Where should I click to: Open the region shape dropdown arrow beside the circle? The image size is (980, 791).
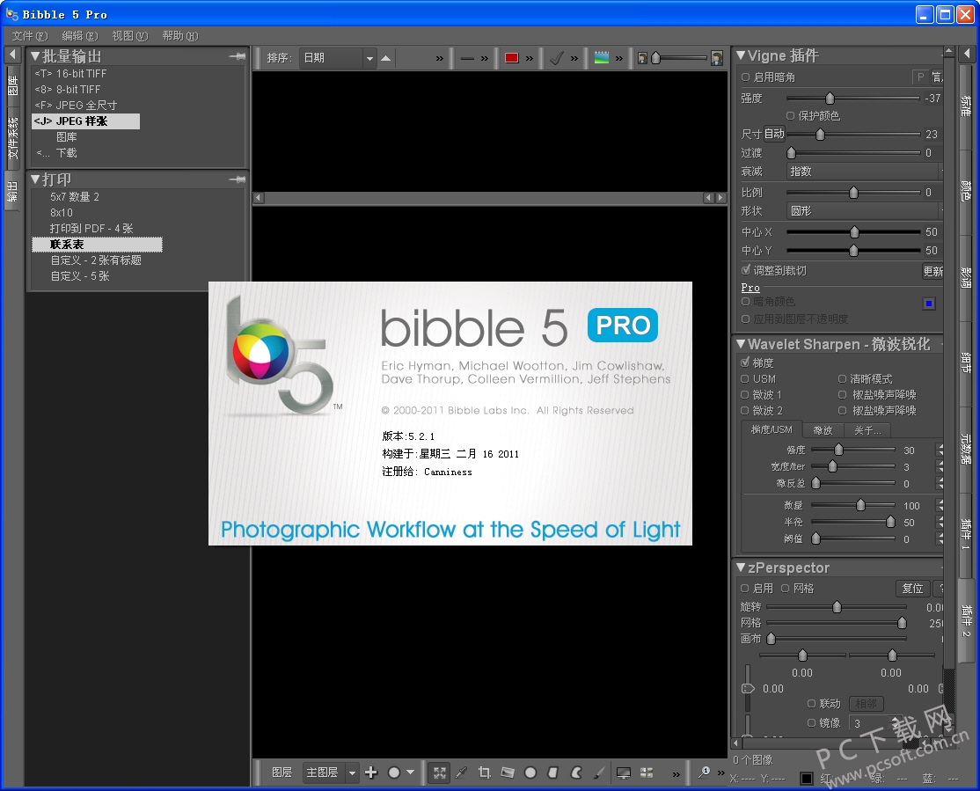click(x=411, y=773)
